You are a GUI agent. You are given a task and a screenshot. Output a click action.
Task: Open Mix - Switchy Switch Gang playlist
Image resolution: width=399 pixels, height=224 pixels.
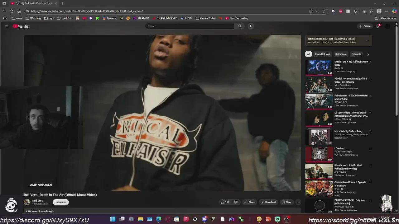pos(348,131)
